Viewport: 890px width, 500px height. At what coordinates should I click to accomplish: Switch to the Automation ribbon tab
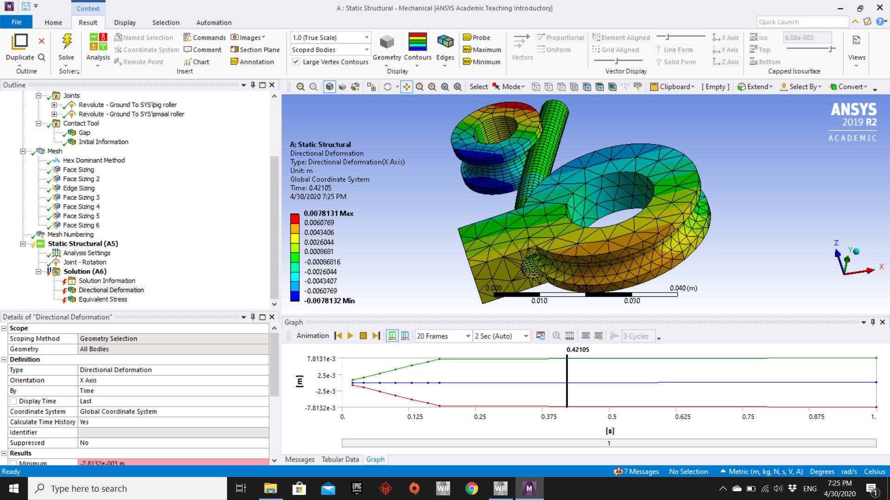[x=214, y=22]
